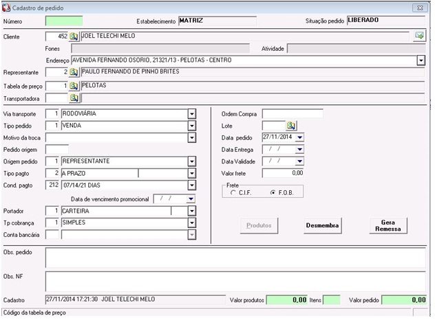
Task: Click Portador code field
Action: click(52, 211)
